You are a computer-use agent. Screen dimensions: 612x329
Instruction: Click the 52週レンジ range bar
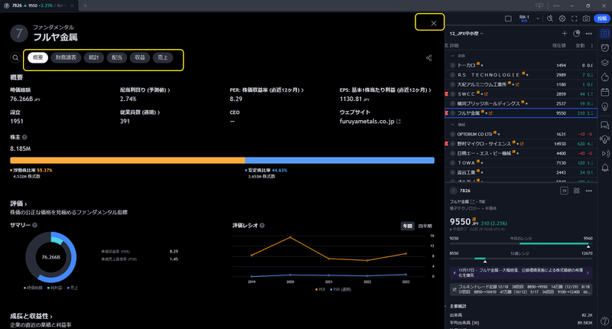click(x=521, y=259)
